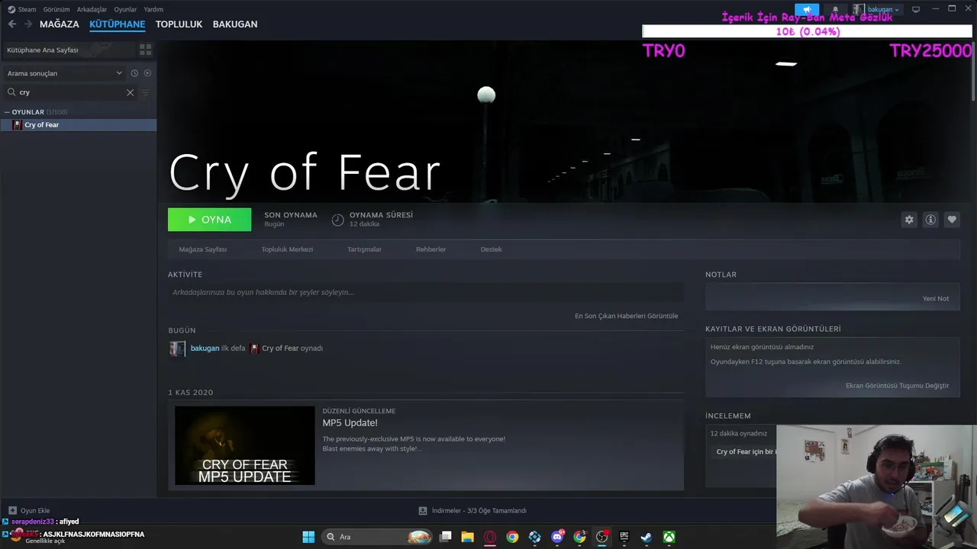
Task: Go back with the left arrow
Action: (x=11, y=24)
